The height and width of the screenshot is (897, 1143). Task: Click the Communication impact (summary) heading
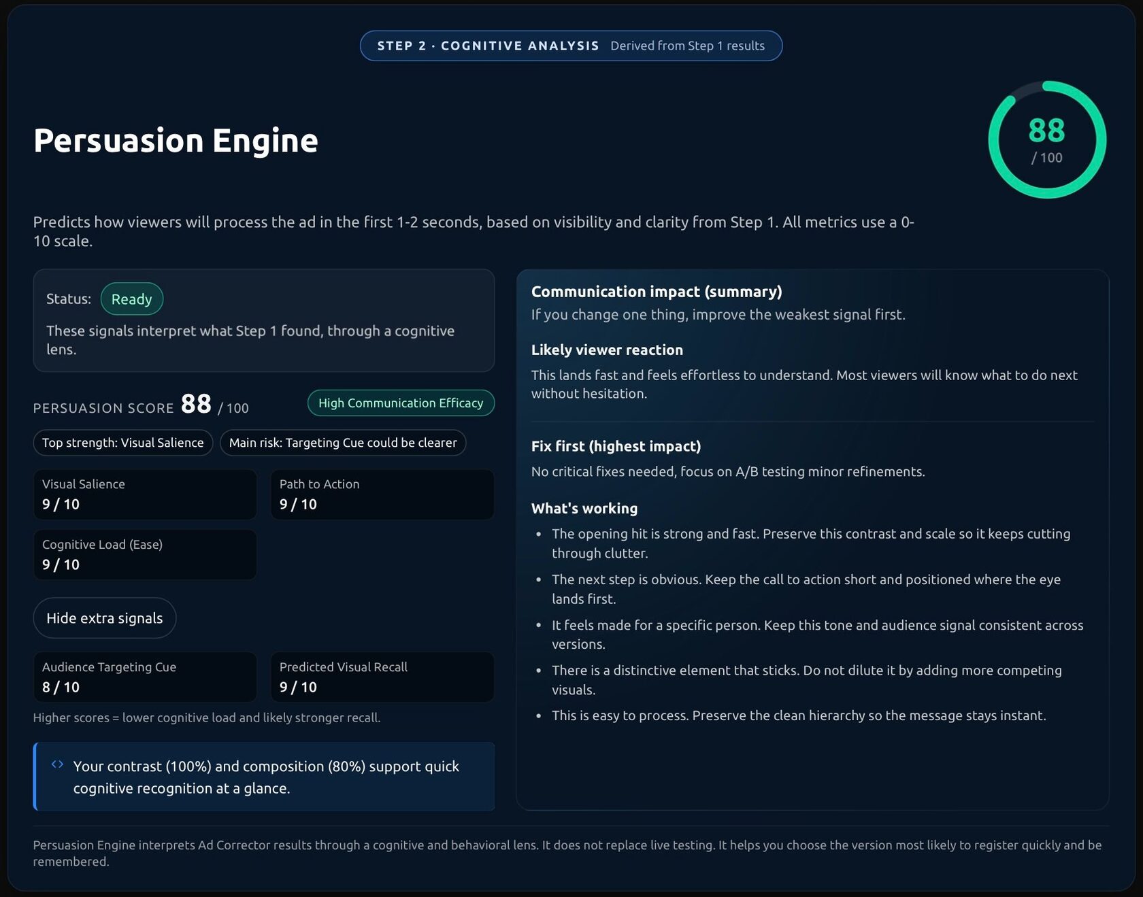click(657, 291)
